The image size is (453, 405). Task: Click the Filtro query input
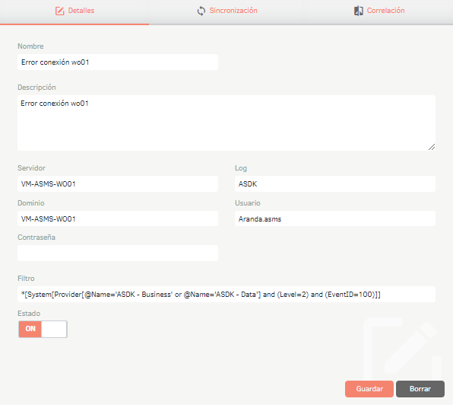[x=226, y=294]
